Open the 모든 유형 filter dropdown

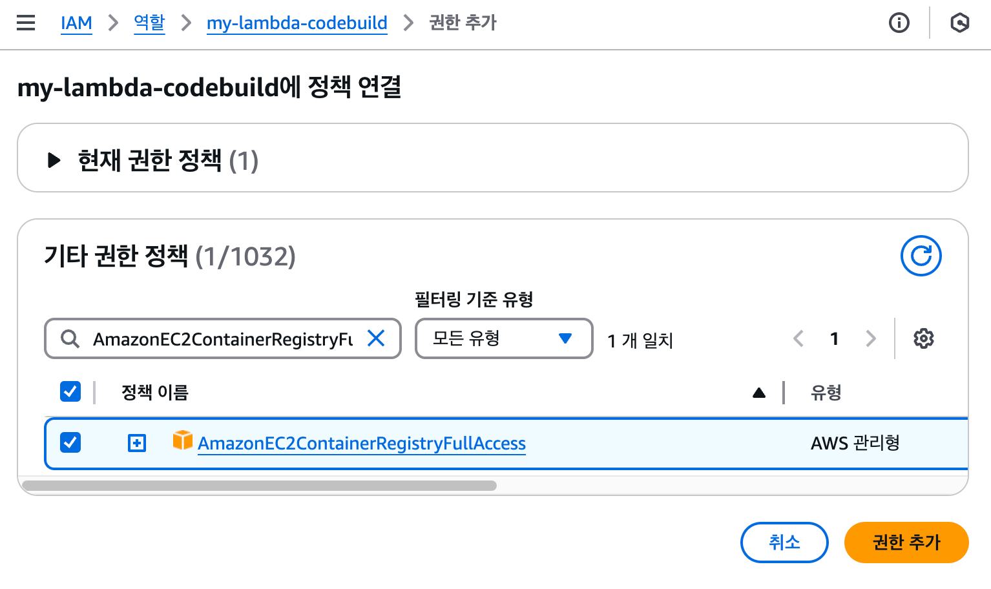tap(504, 338)
